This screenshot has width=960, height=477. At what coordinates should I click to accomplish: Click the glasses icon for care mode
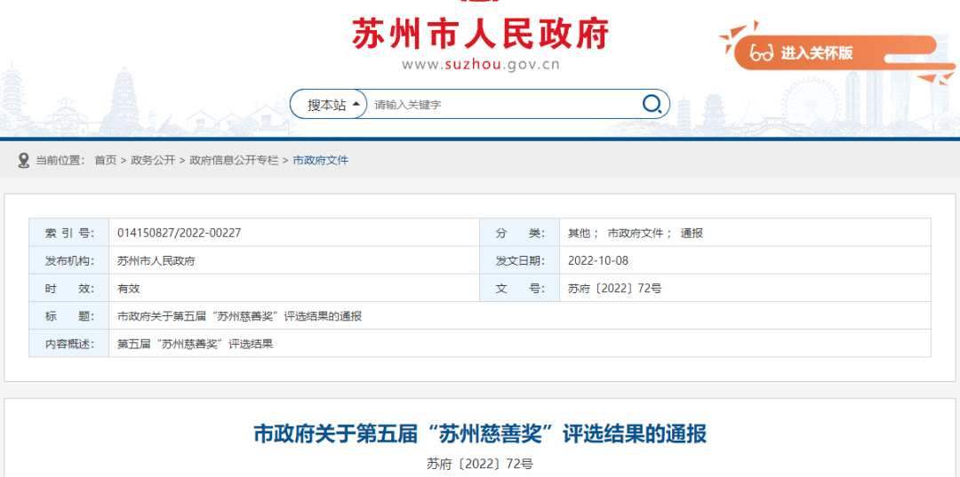(x=761, y=53)
